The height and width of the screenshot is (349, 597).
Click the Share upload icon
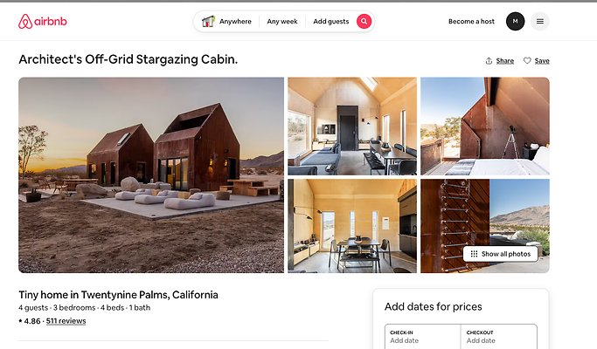tap(489, 61)
